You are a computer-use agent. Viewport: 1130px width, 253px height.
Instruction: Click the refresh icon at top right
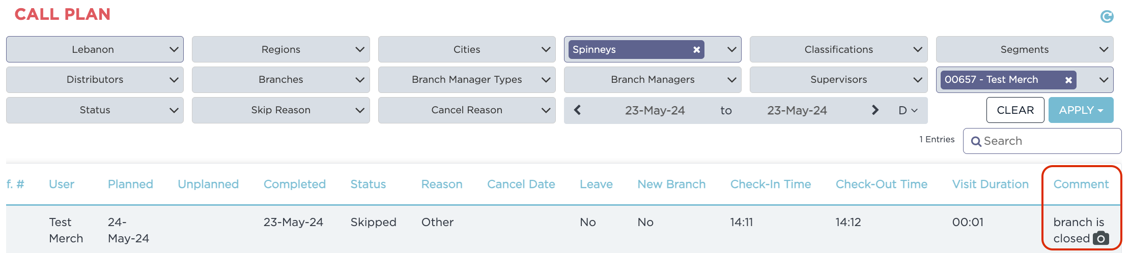[1107, 17]
